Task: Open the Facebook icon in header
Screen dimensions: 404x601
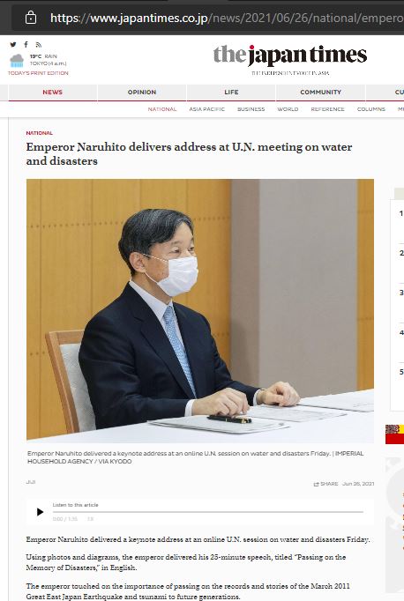Action: (26, 44)
